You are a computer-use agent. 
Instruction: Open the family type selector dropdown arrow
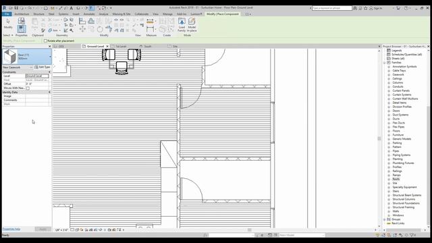(50, 57)
